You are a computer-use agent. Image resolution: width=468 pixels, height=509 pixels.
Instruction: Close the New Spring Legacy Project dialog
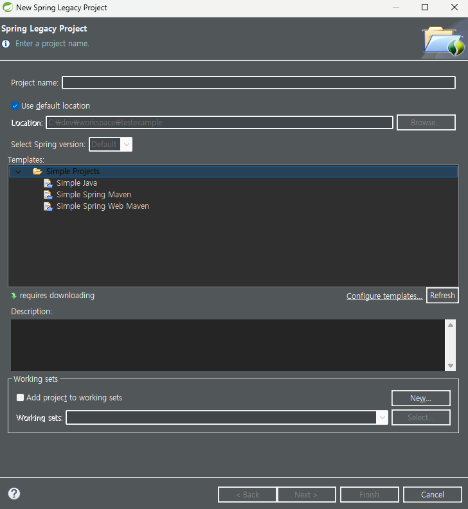tap(455, 7)
